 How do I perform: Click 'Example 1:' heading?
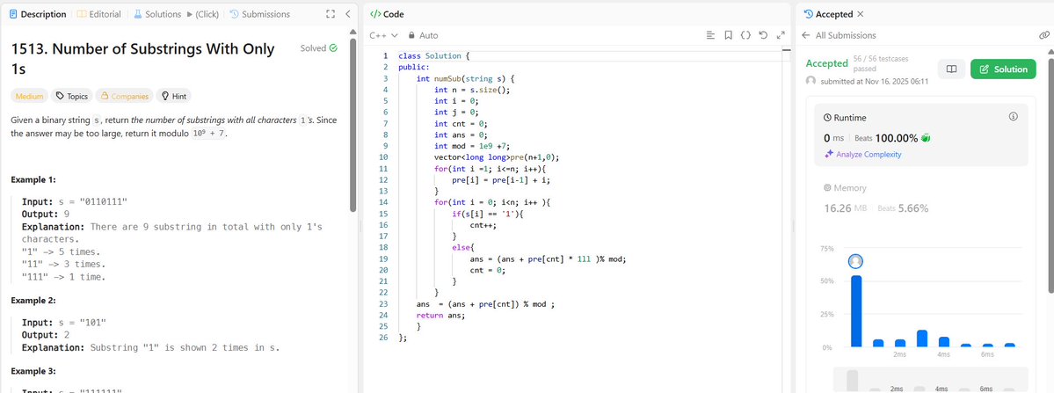click(33, 180)
